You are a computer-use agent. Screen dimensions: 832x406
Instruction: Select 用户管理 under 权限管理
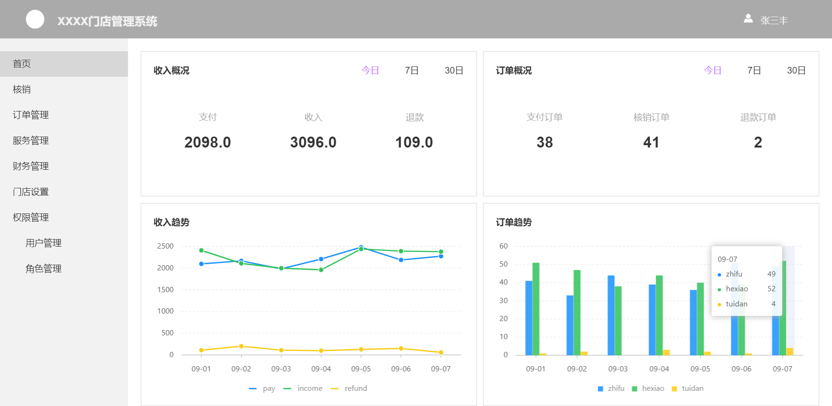(x=44, y=243)
